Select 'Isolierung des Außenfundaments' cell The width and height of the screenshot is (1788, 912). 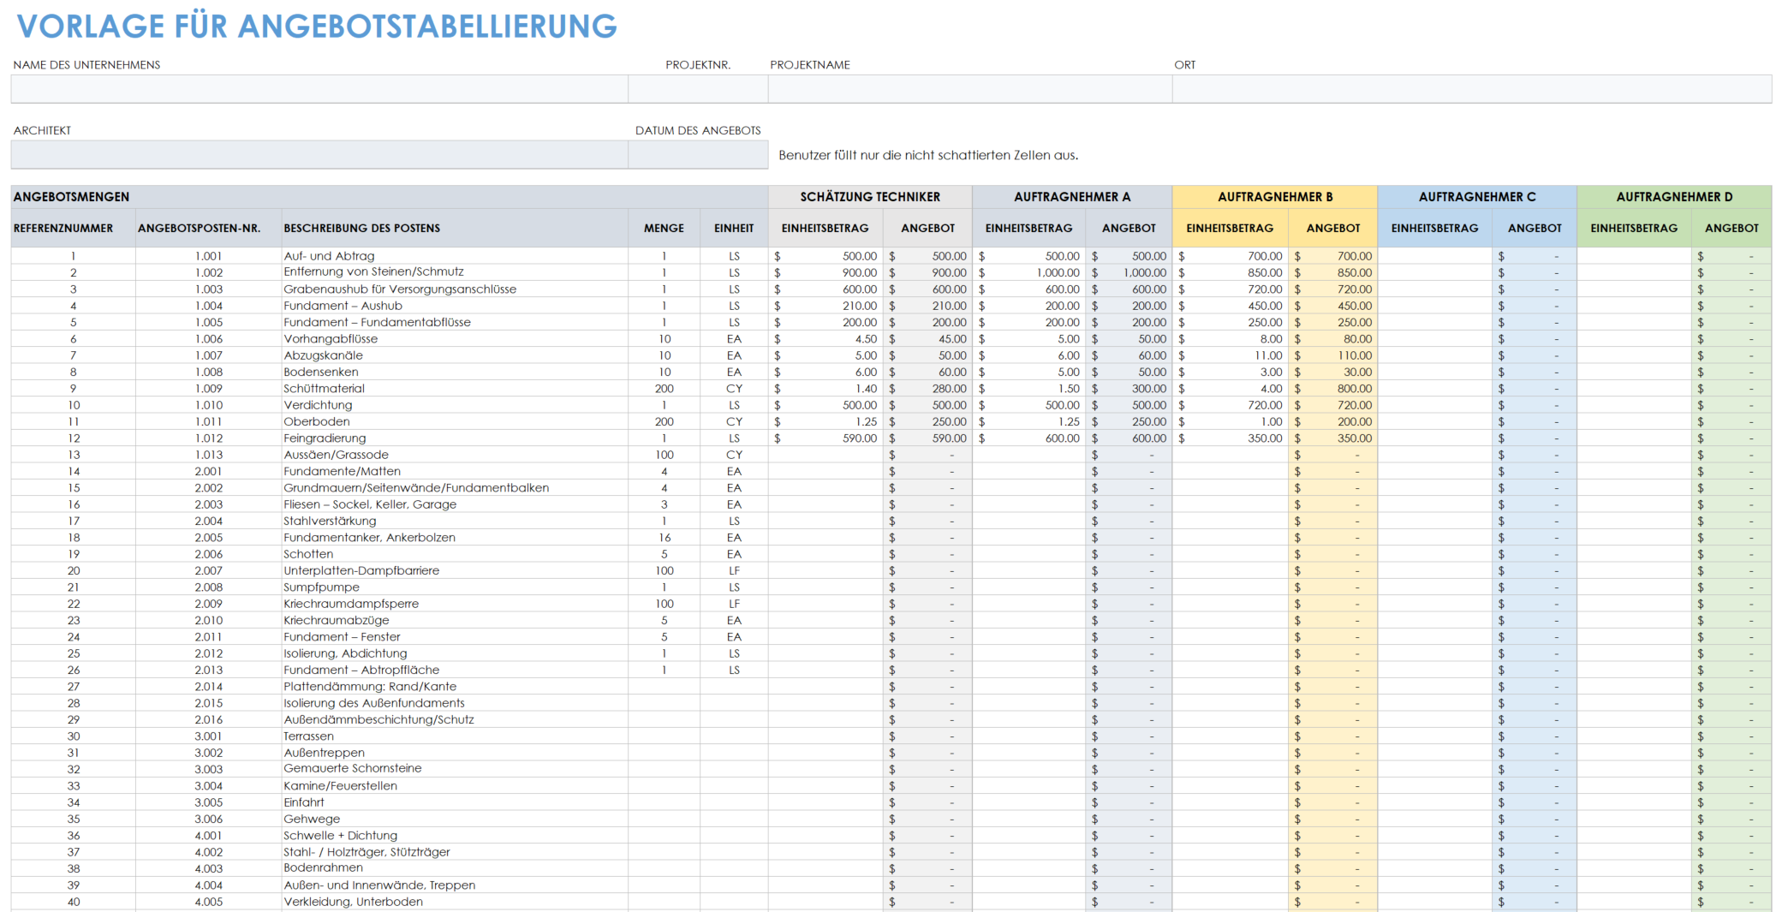click(x=455, y=703)
